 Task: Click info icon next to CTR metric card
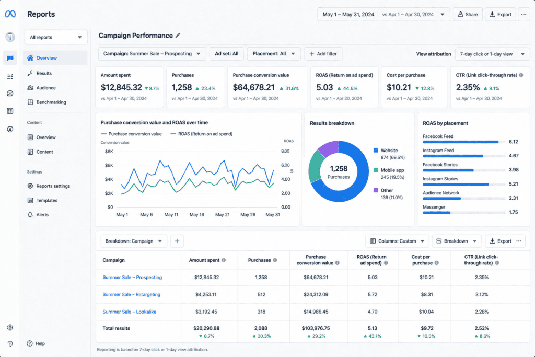pyautogui.click(x=521, y=75)
